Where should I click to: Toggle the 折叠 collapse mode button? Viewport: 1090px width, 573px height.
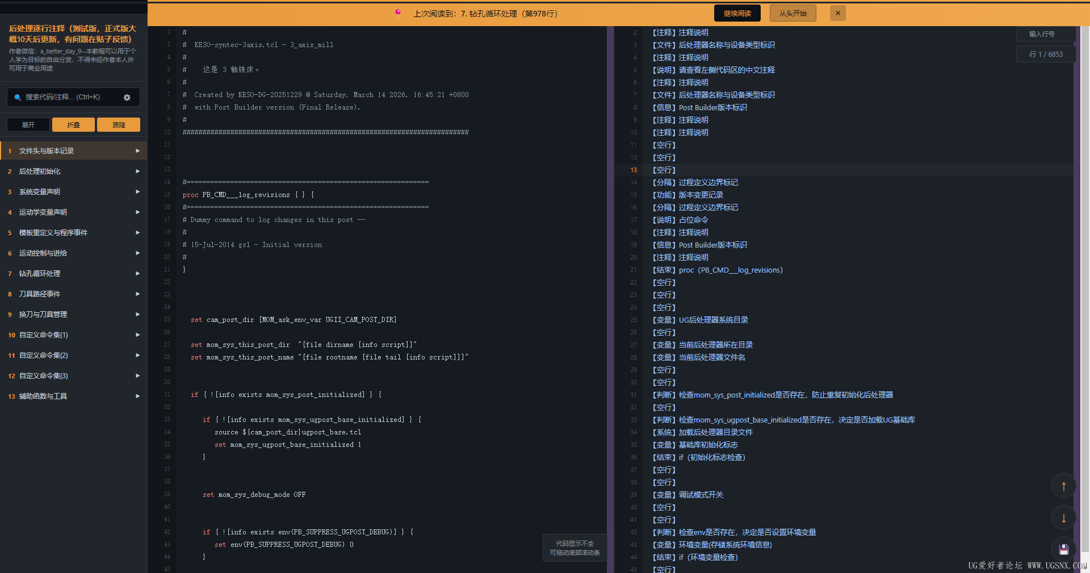coord(73,125)
